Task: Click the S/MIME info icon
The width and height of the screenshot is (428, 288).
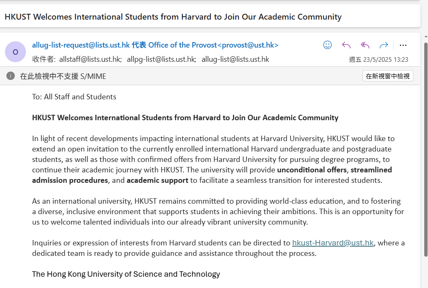Action: click(10, 76)
